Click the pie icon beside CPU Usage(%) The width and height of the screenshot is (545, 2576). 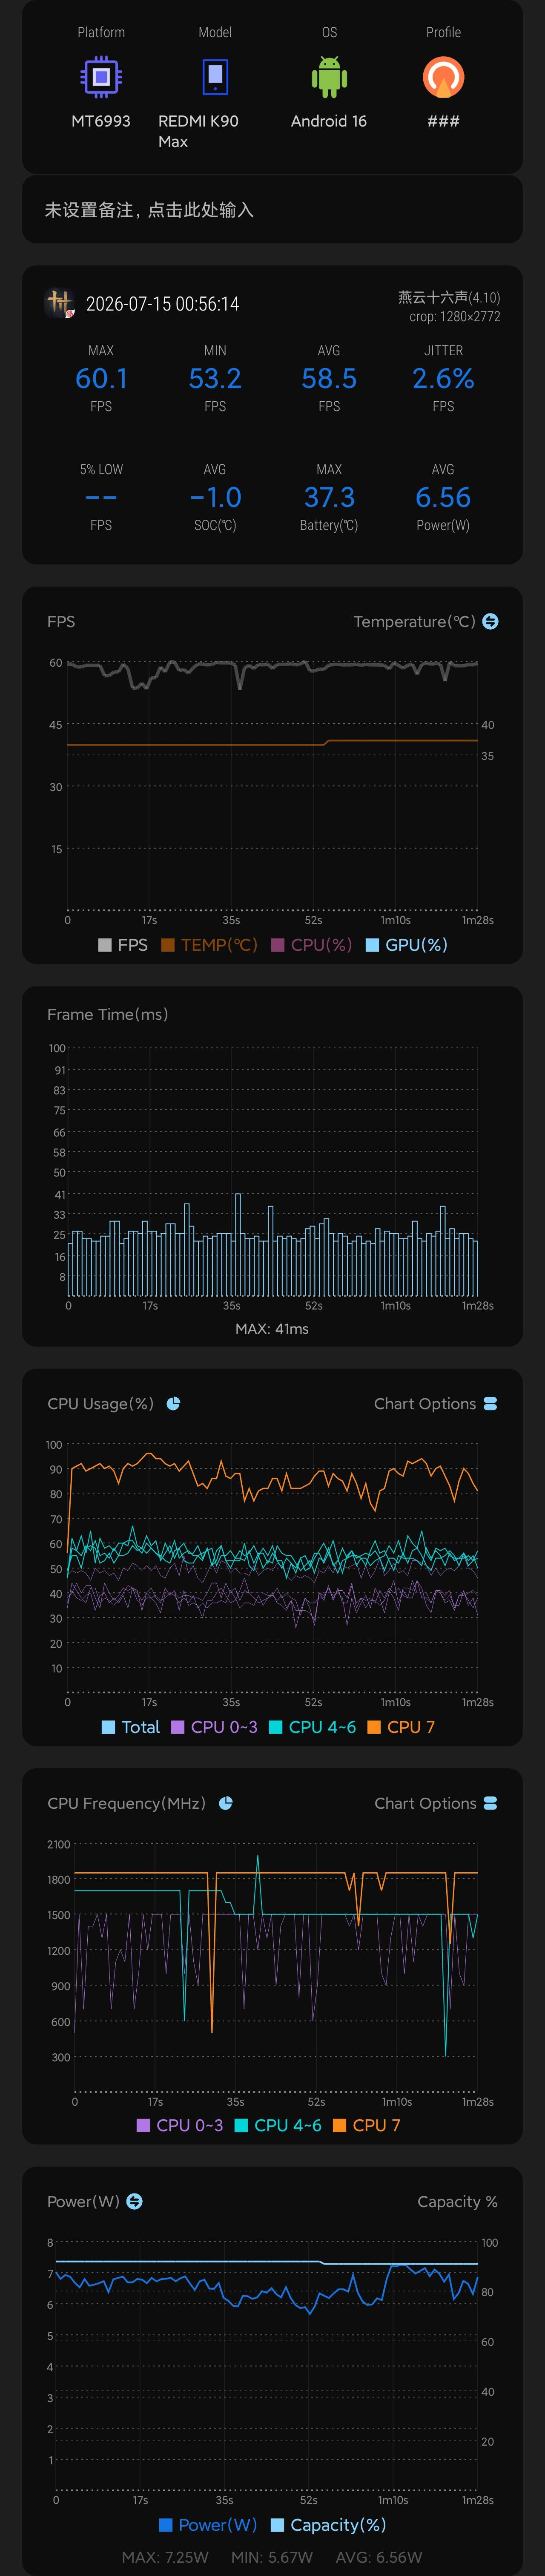(x=173, y=1403)
